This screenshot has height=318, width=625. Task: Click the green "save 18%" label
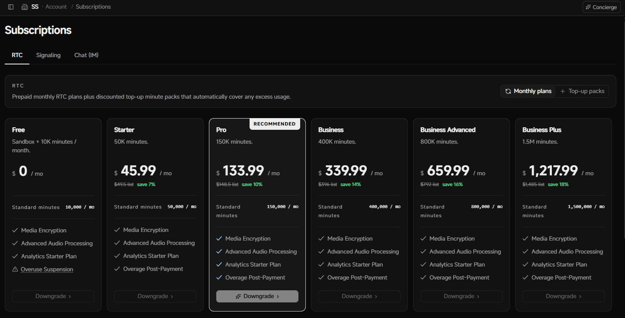click(x=558, y=184)
